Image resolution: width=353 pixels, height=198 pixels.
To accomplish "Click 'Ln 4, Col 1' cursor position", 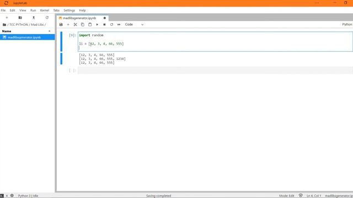I will pos(314,196).
